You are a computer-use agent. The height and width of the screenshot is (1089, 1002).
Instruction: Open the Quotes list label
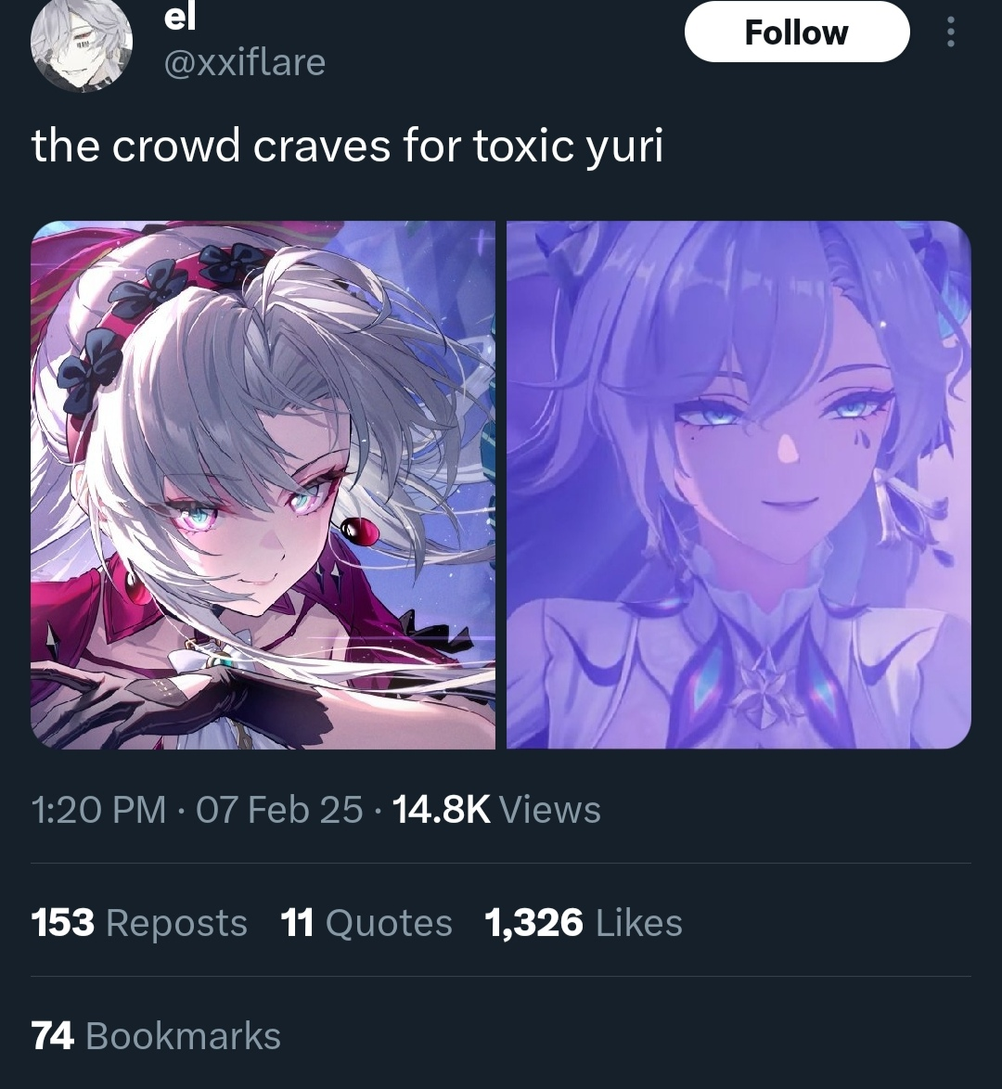tap(389, 923)
